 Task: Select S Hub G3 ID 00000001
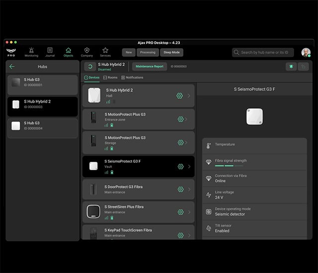pos(43,85)
